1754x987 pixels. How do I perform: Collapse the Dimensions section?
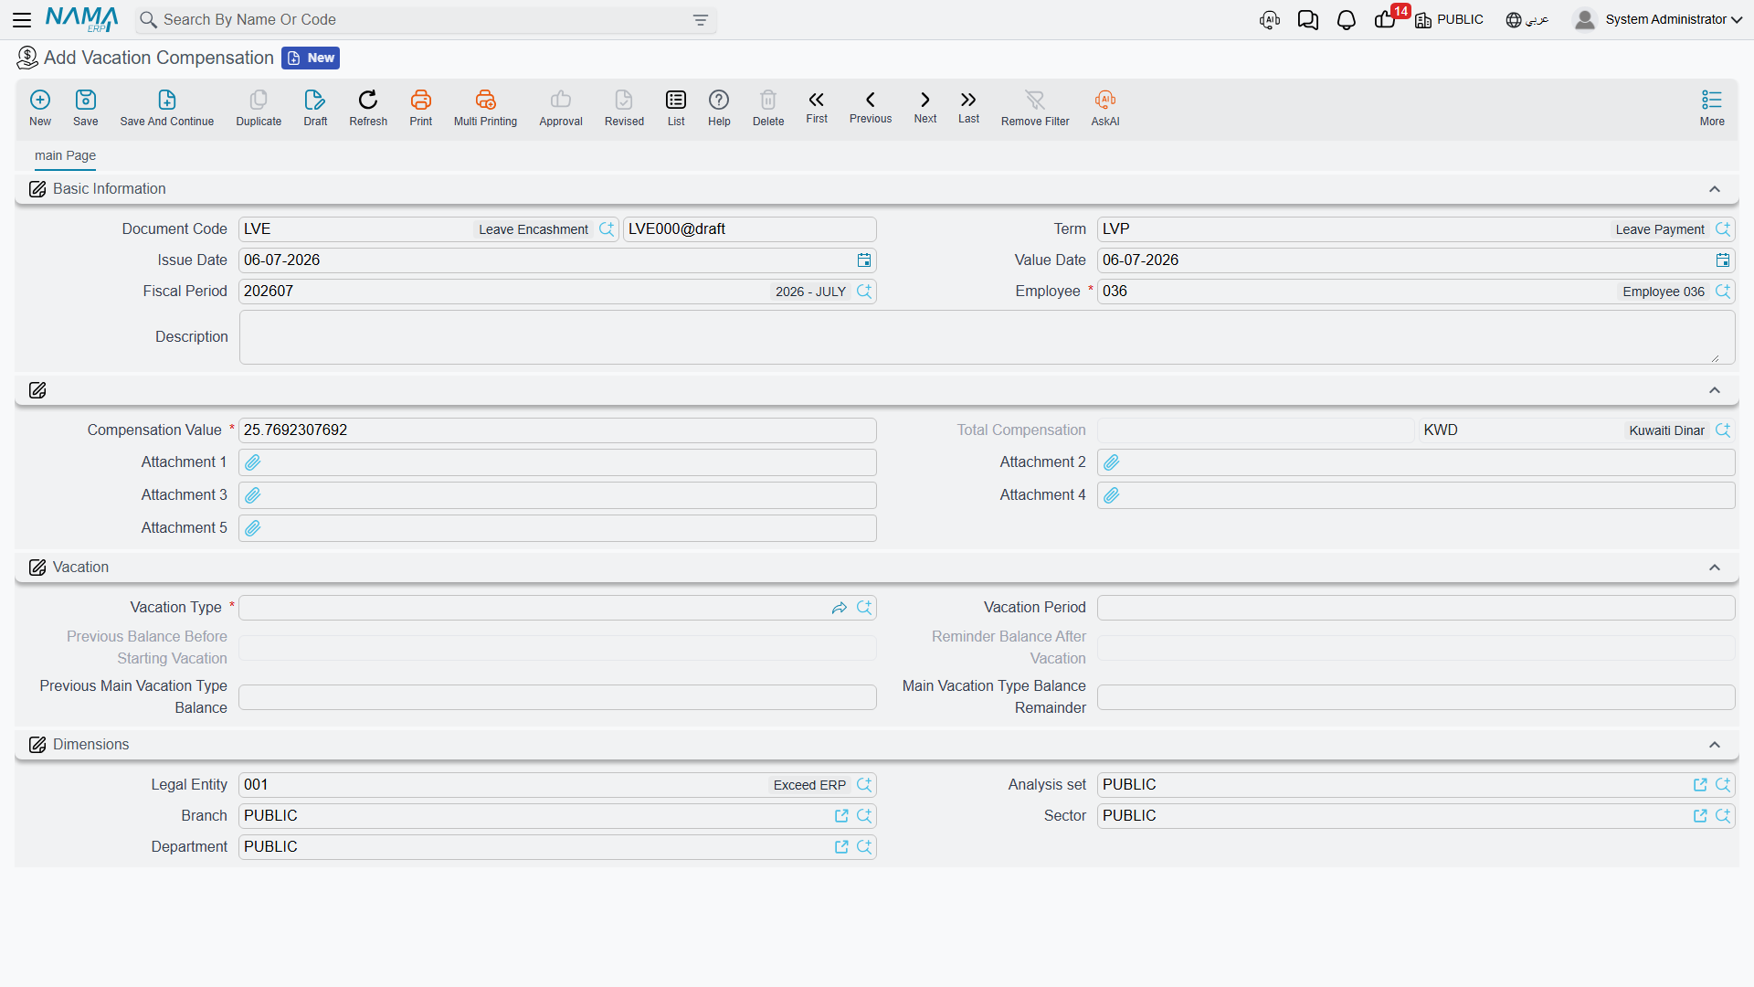click(x=1715, y=745)
